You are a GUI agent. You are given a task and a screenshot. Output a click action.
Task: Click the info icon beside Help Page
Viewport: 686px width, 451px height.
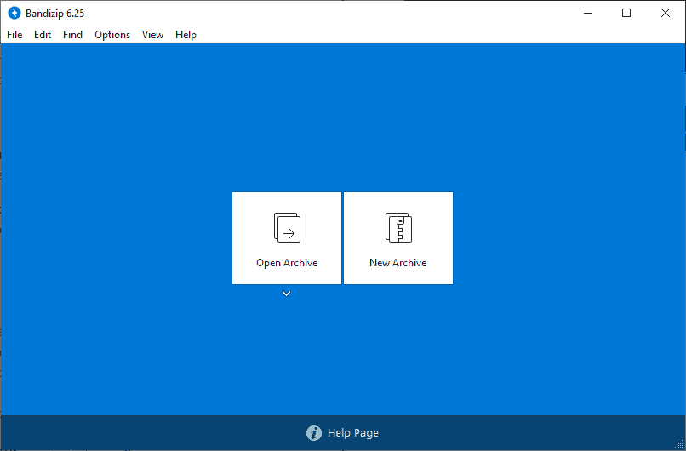[314, 433]
